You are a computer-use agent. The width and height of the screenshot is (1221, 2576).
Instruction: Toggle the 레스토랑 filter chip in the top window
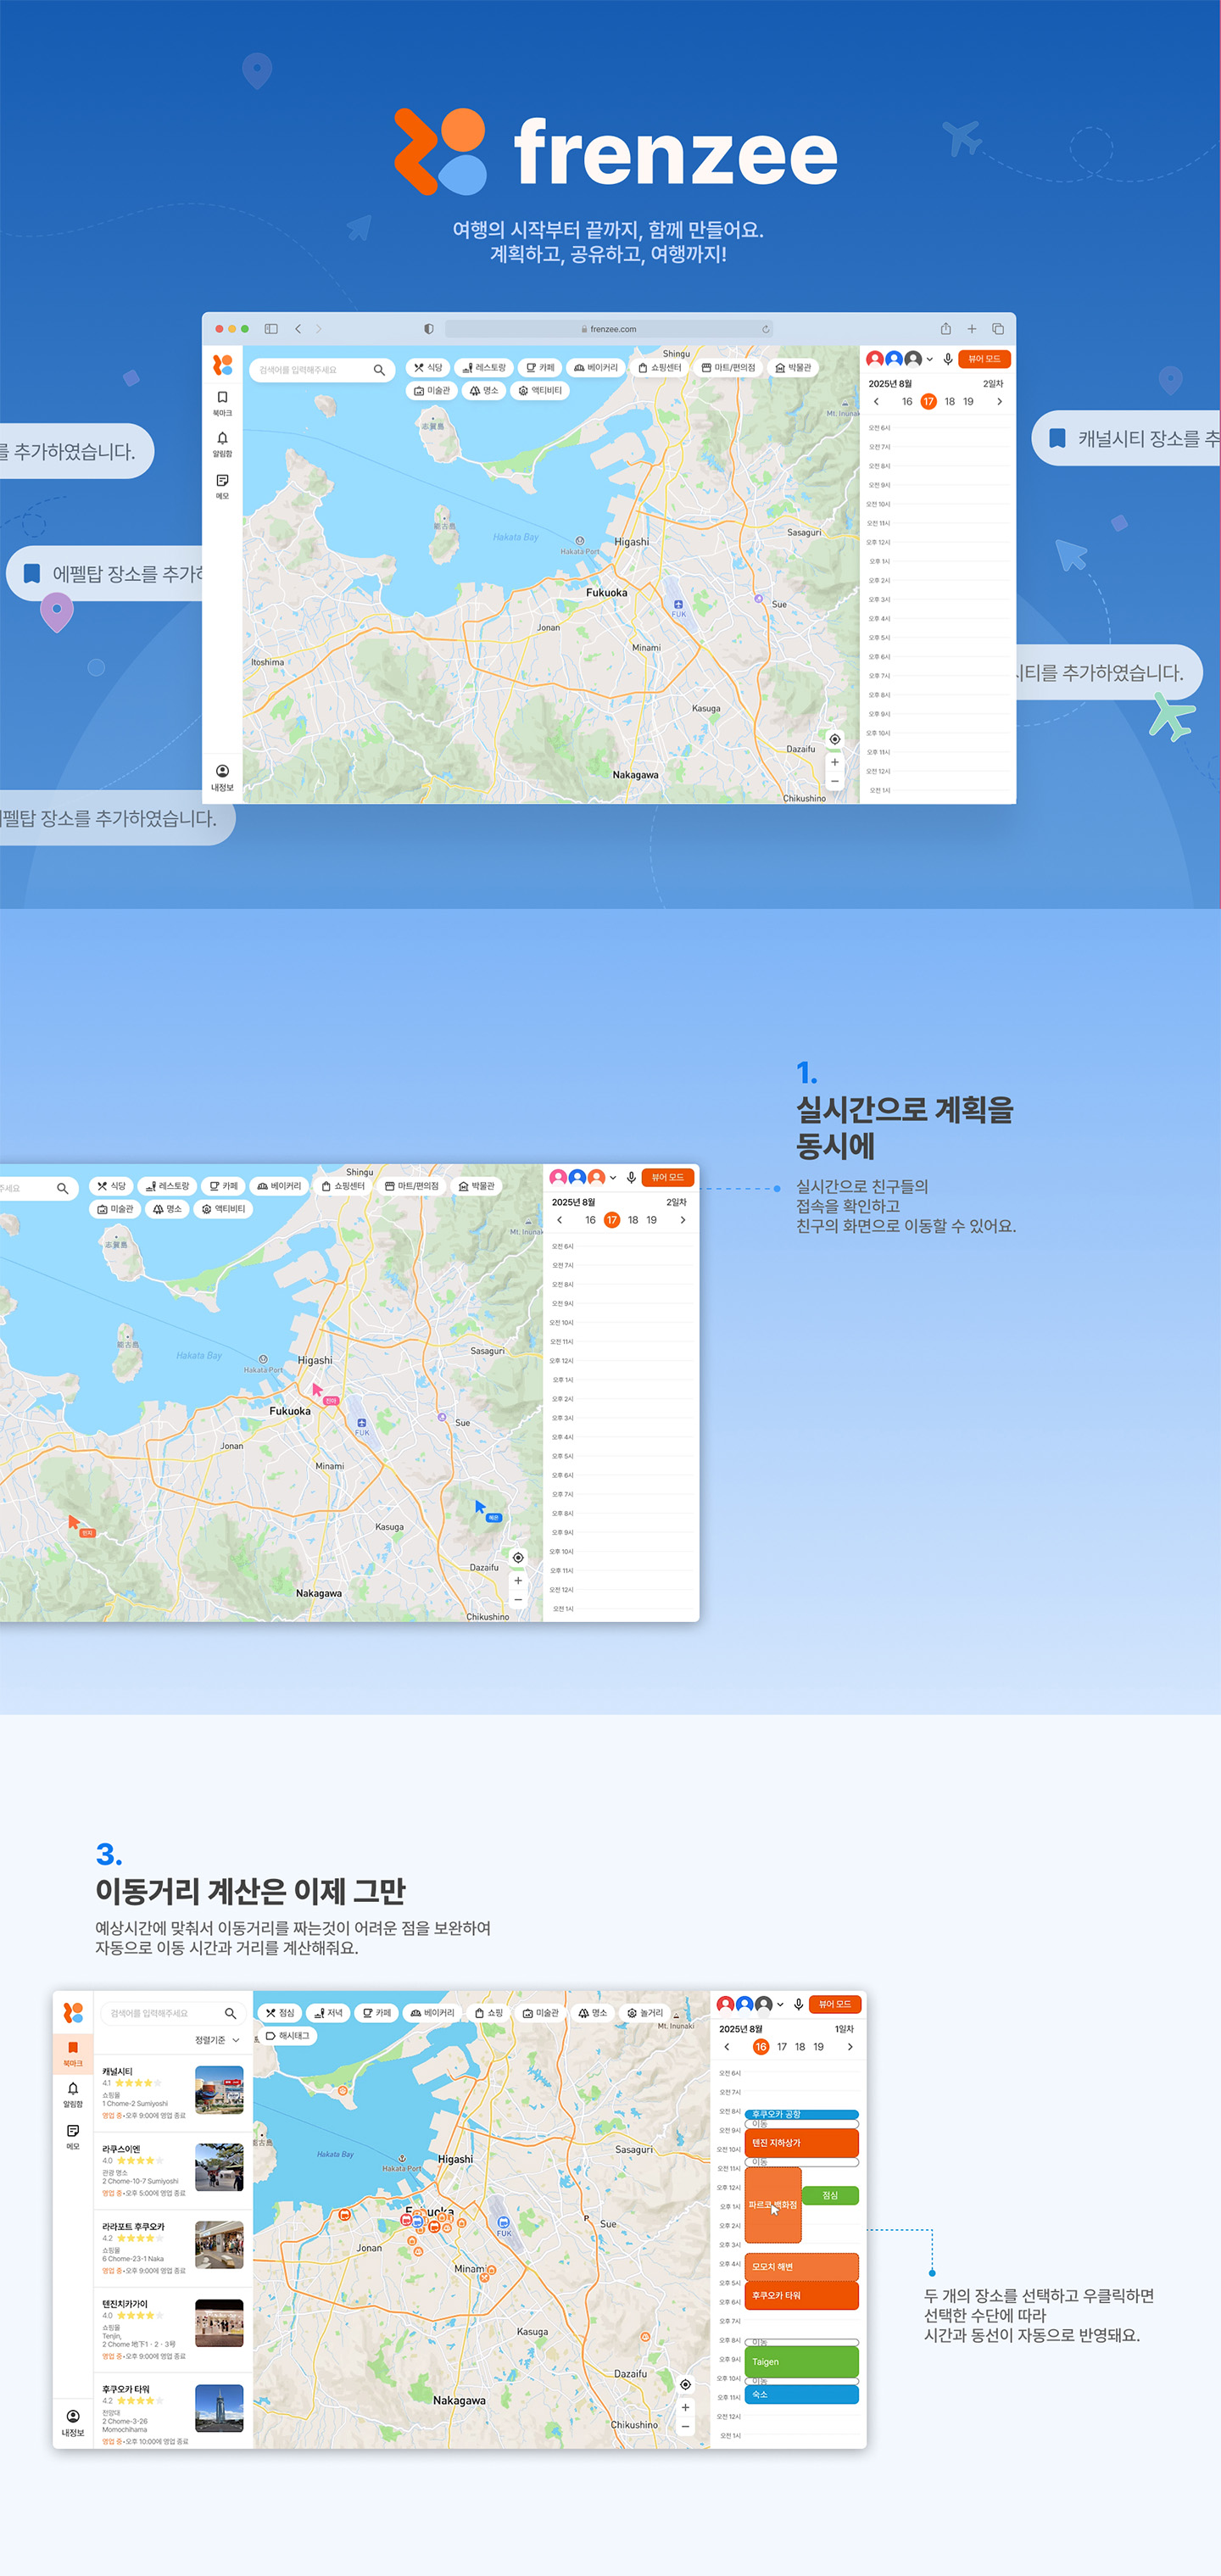click(484, 368)
